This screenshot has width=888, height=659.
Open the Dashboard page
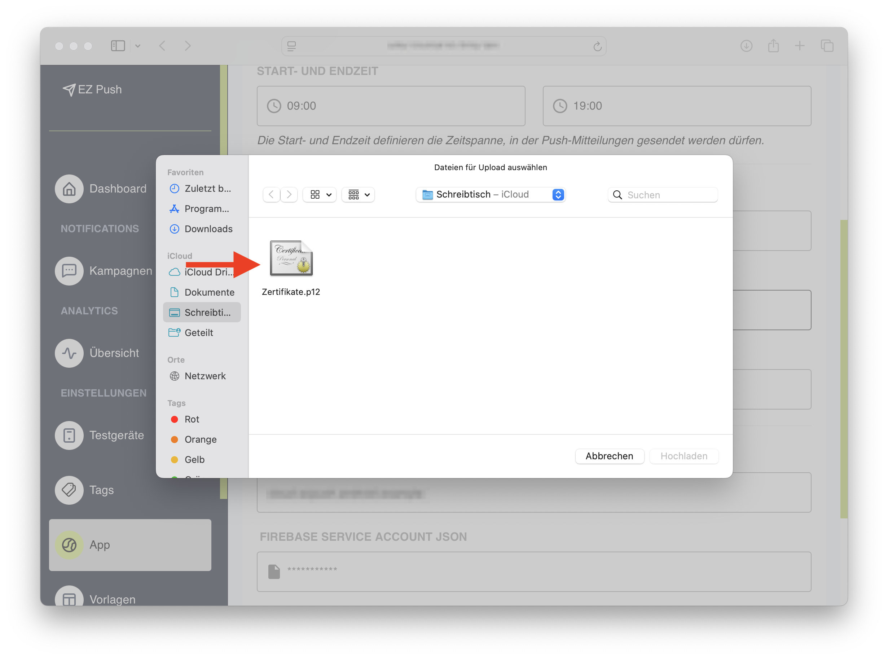101,189
